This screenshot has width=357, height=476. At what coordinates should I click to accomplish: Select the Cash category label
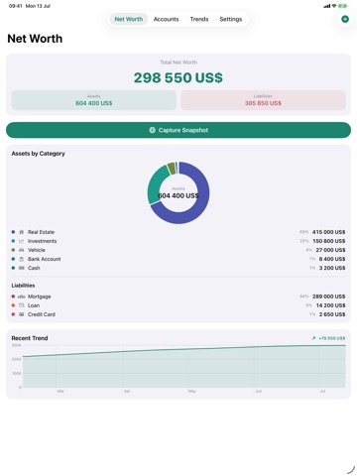[x=34, y=268]
